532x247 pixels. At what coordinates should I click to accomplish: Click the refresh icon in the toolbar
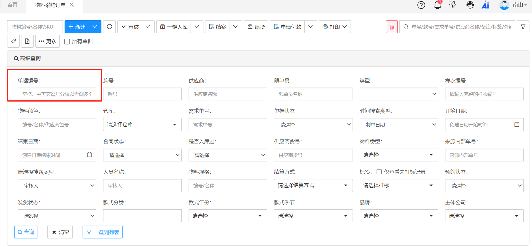pyautogui.click(x=109, y=27)
